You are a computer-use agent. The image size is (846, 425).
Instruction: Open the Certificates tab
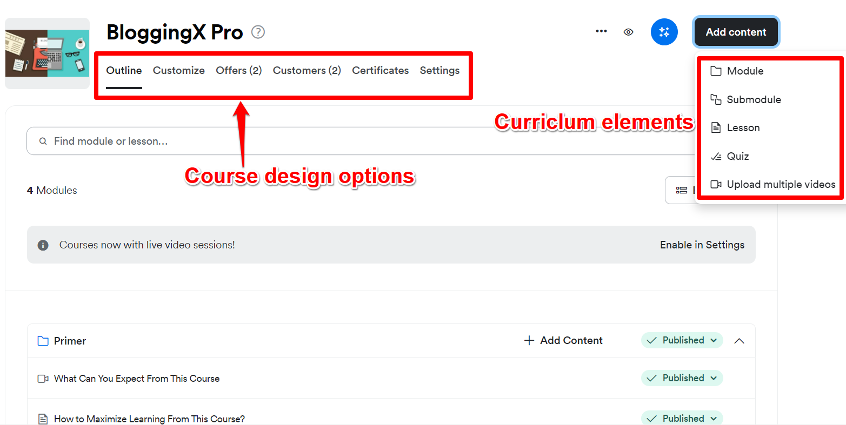[x=380, y=70]
